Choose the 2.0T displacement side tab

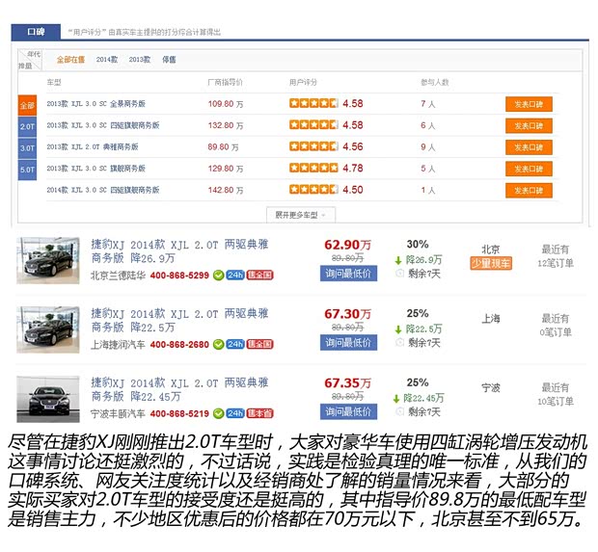[x=27, y=127]
